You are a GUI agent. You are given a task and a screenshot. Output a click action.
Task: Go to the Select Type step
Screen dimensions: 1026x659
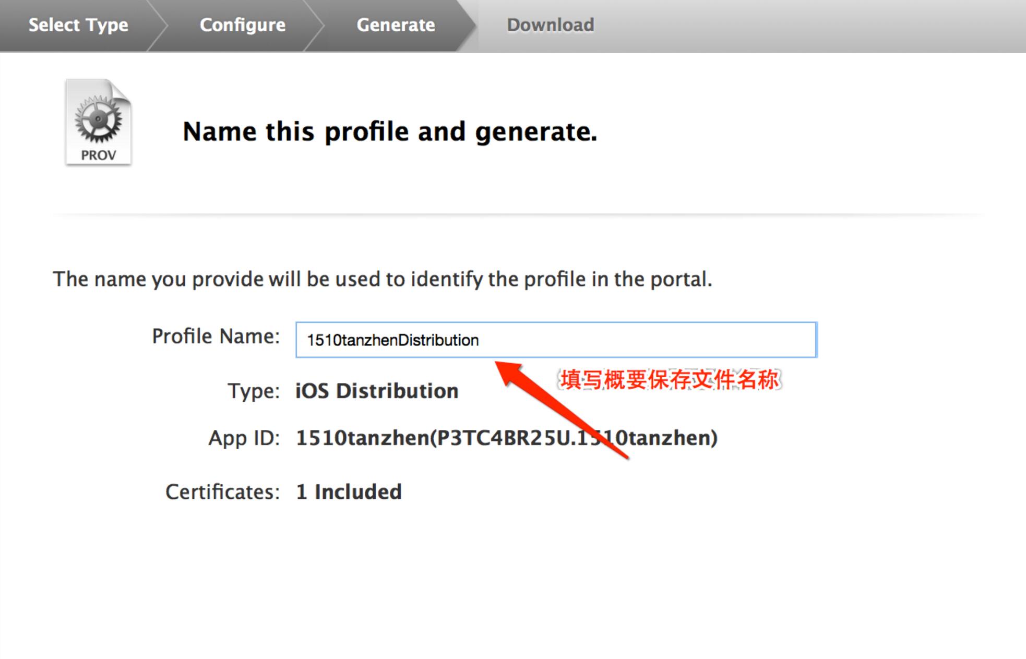78,25
